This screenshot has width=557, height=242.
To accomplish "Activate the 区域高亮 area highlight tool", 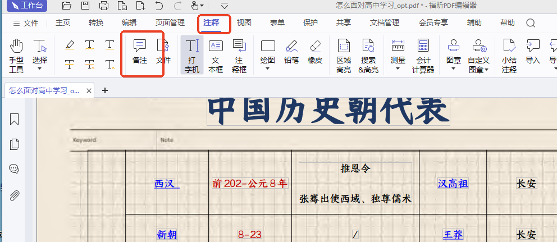I will tap(344, 56).
